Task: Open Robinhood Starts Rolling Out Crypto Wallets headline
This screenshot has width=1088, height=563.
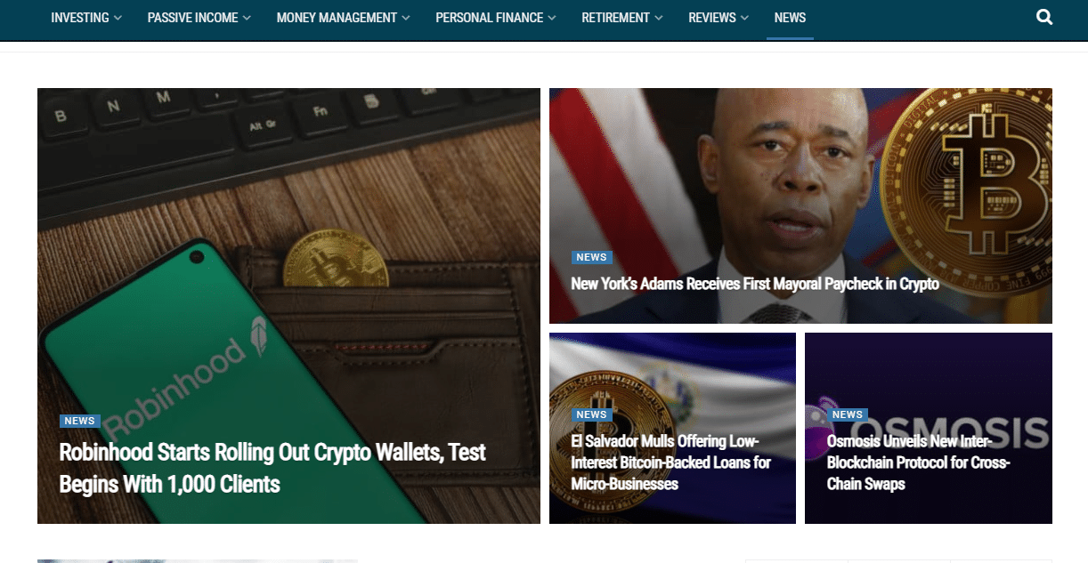Action: click(x=272, y=468)
